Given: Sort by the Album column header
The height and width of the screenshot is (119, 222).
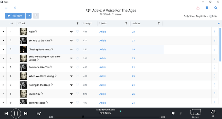Looking at the screenshot, I should click(136, 24).
